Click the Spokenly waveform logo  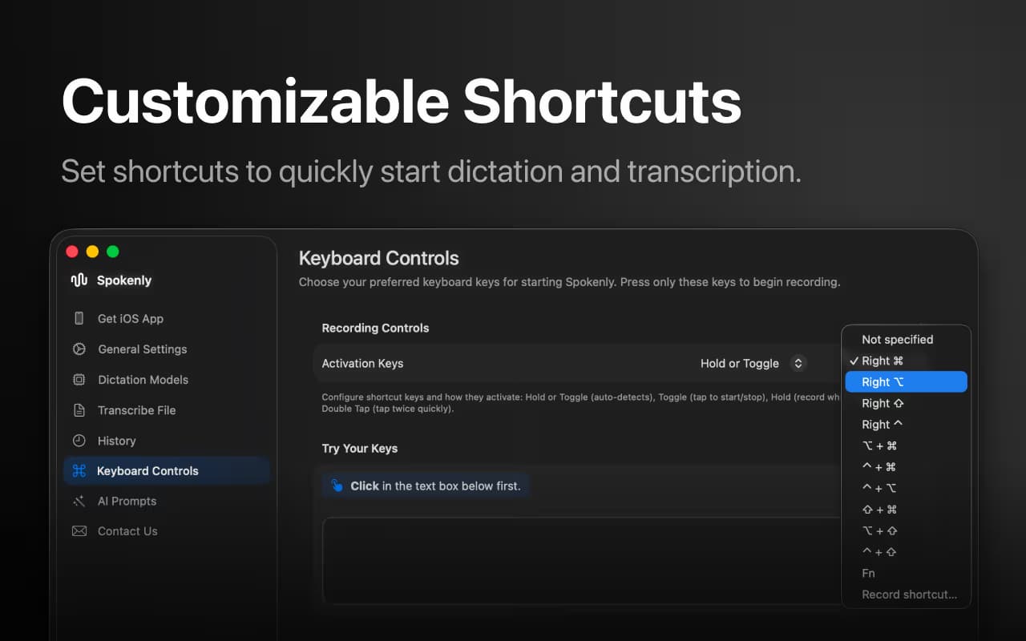click(x=79, y=280)
